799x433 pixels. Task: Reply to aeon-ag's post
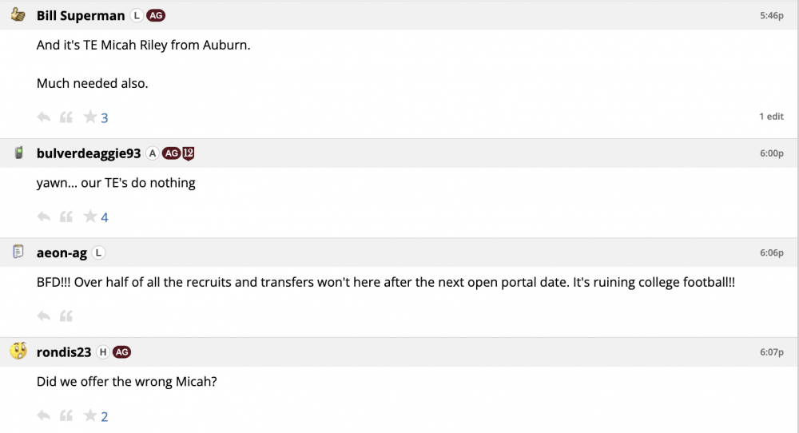44,316
